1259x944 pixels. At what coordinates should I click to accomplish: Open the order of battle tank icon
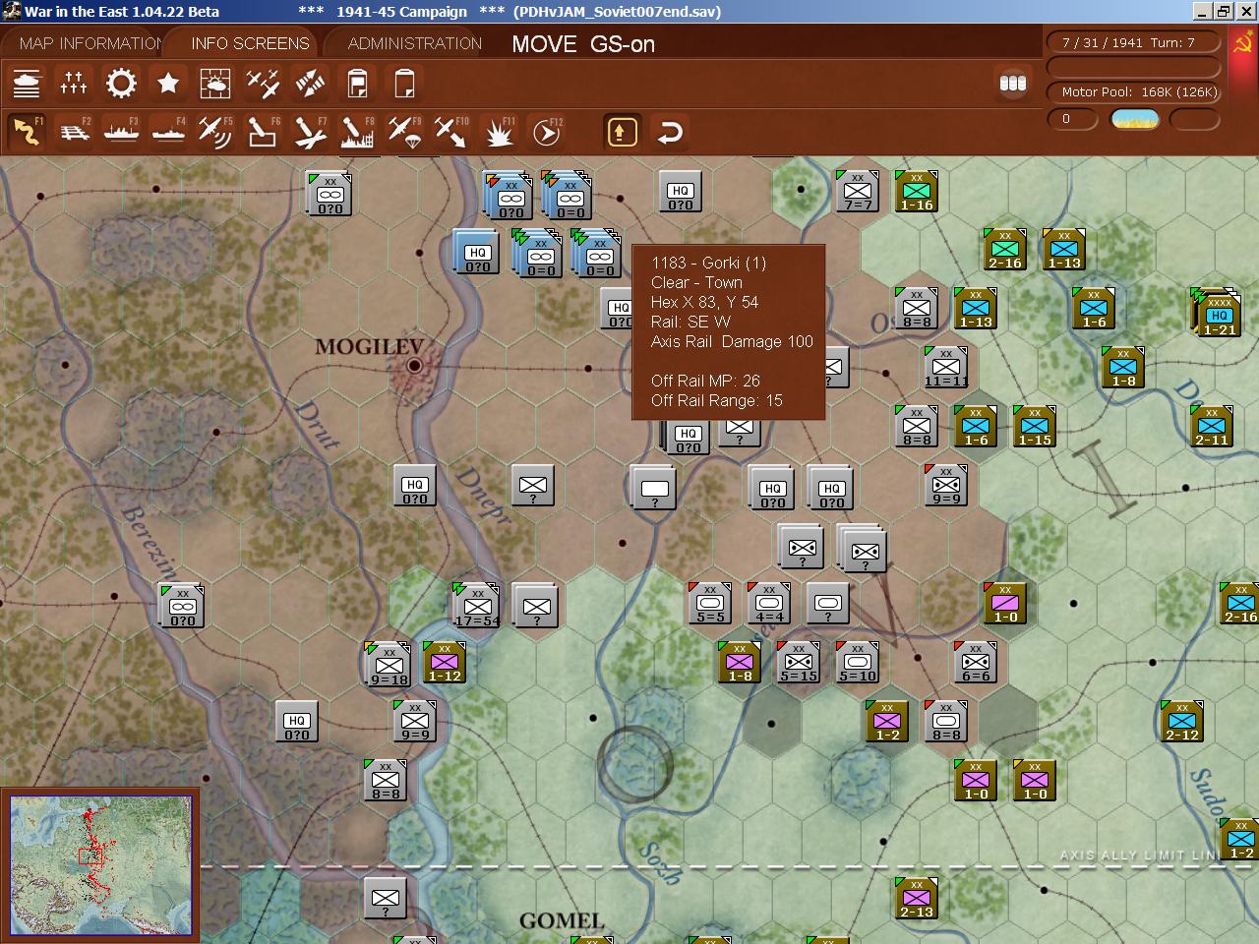[27, 84]
